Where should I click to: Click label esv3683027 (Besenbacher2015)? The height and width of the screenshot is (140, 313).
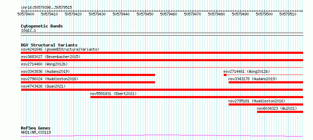(51, 57)
